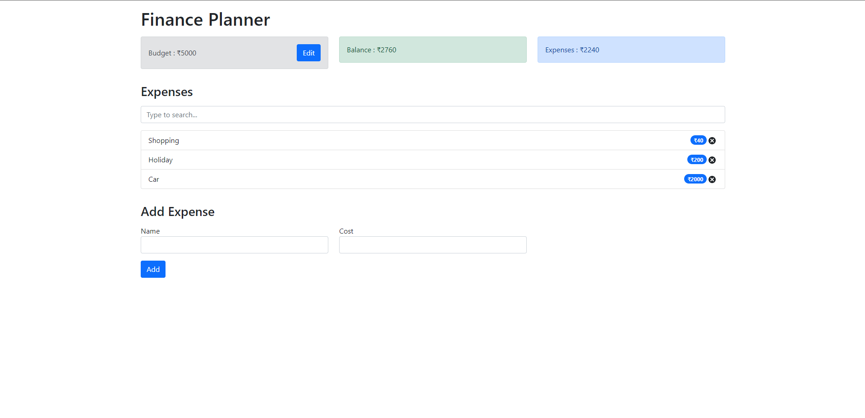This screenshot has width=865, height=418.
Task: Click the Budget ₹5000 text
Action: 172,53
